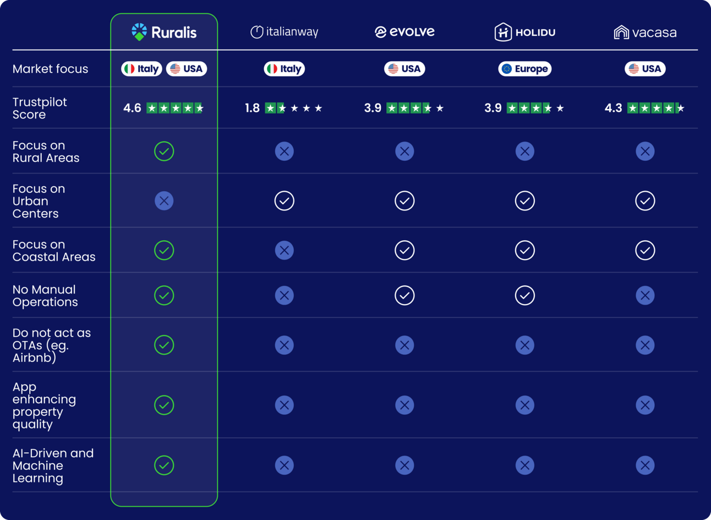The width and height of the screenshot is (711, 520).
Task: Click the Ruralis logo in the header
Action: tap(164, 32)
